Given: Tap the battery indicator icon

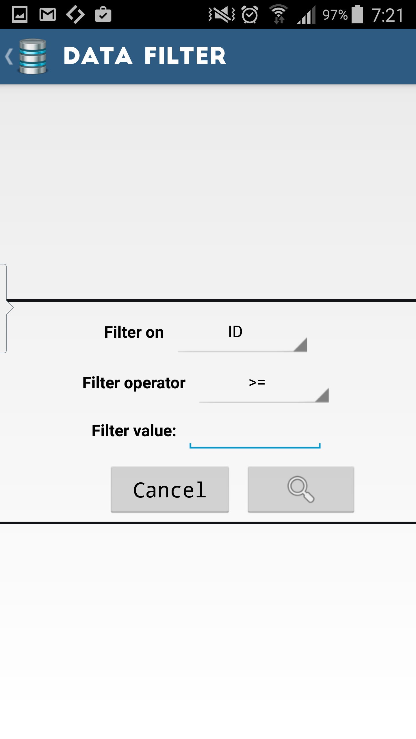Looking at the screenshot, I should click(357, 14).
